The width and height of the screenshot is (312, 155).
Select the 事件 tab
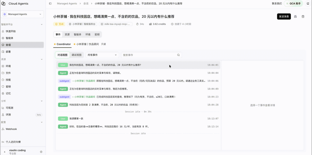tap(58, 34)
